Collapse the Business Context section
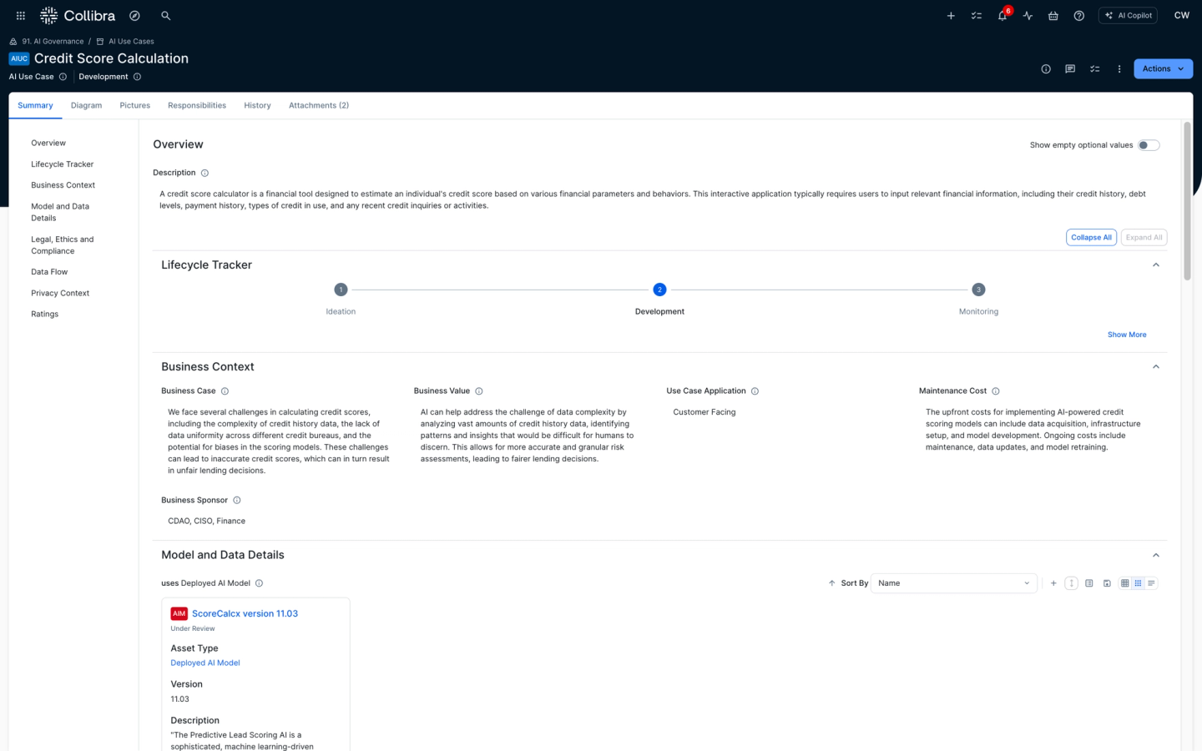 (x=1156, y=366)
